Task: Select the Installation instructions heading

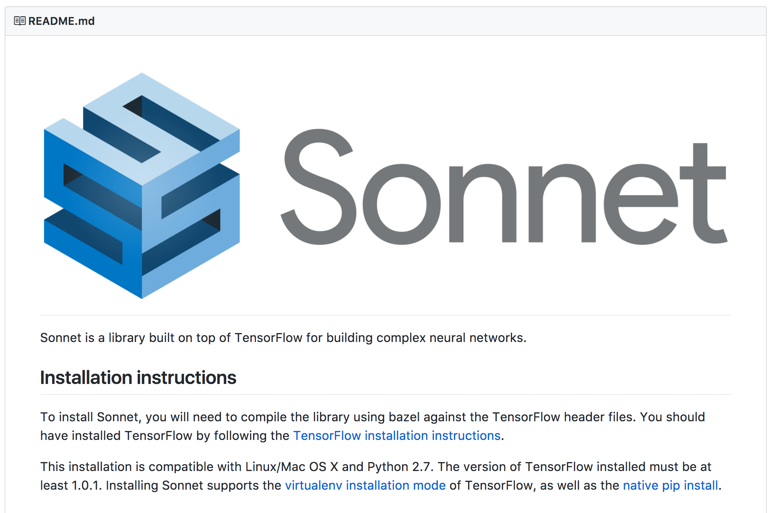Action: pyautogui.click(x=138, y=378)
